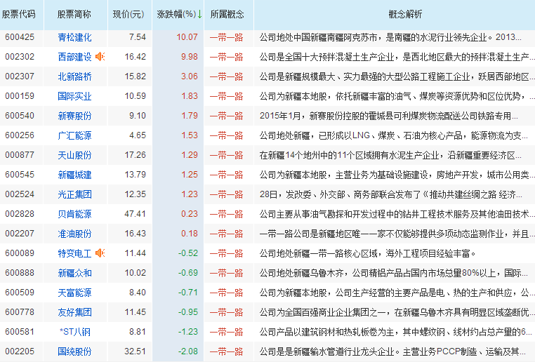The height and width of the screenshot is (362, 535).
Task: Click speaker icon next to 西部建设
Action: tap(100, 57)
